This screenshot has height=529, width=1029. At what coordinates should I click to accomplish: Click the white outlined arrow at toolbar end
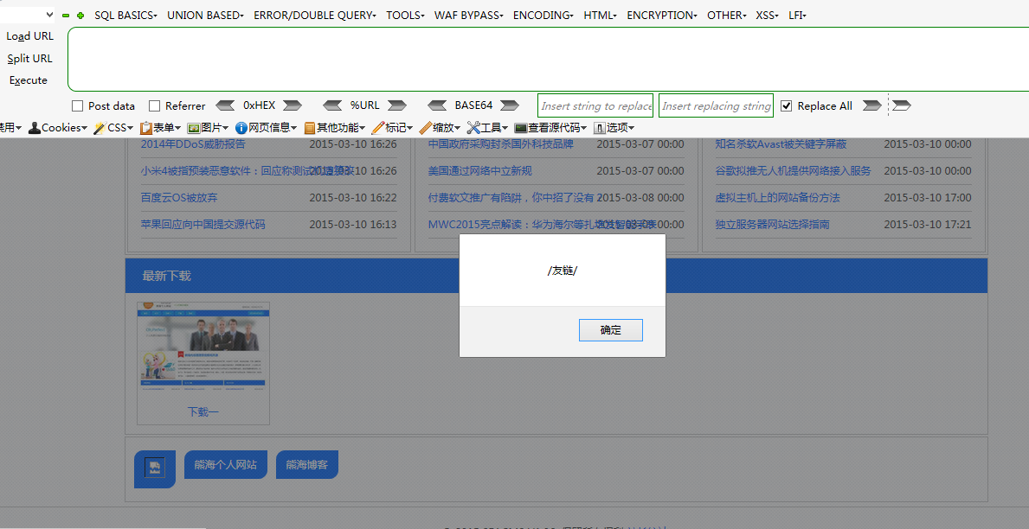coord(902,105)
